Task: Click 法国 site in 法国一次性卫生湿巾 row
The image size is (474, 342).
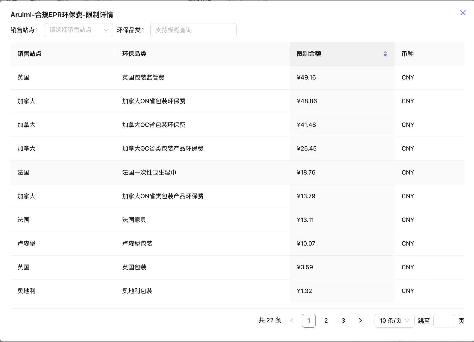Action: 23,172
